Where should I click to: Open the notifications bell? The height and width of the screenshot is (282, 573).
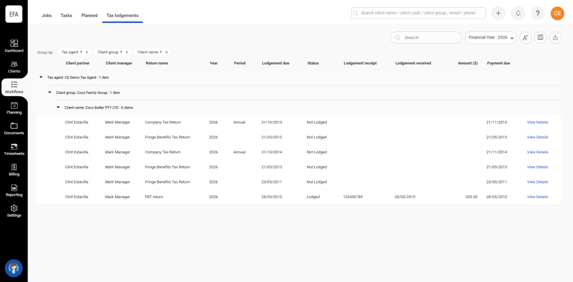pyautogui.click(x=518, y=13)
